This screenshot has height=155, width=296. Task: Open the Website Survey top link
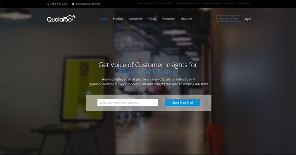244,3
